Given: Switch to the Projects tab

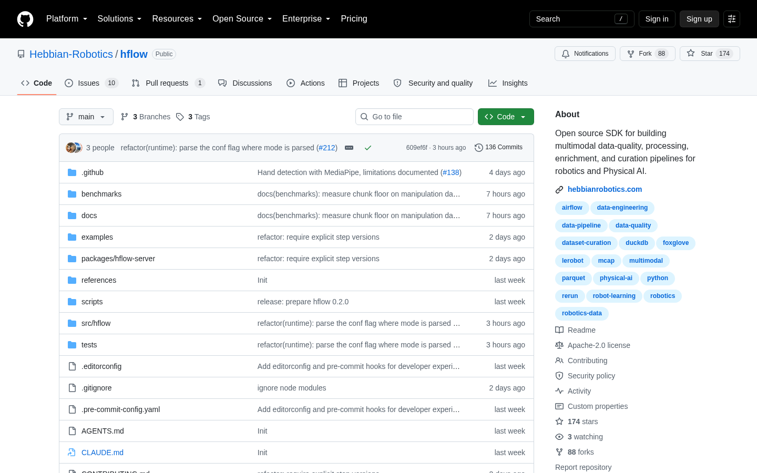Looking at the screenshot, I should pos(359,83).
